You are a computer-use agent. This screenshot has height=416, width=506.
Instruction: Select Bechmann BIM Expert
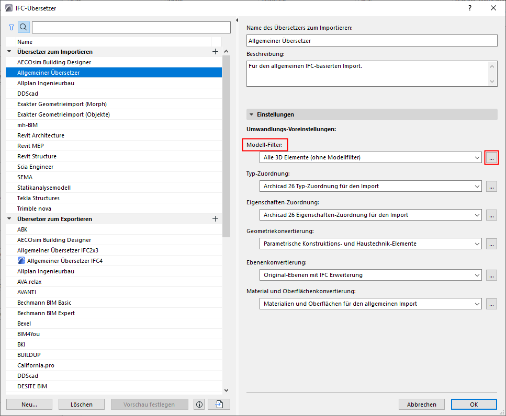pyautogui.click(x=114, y=313)
